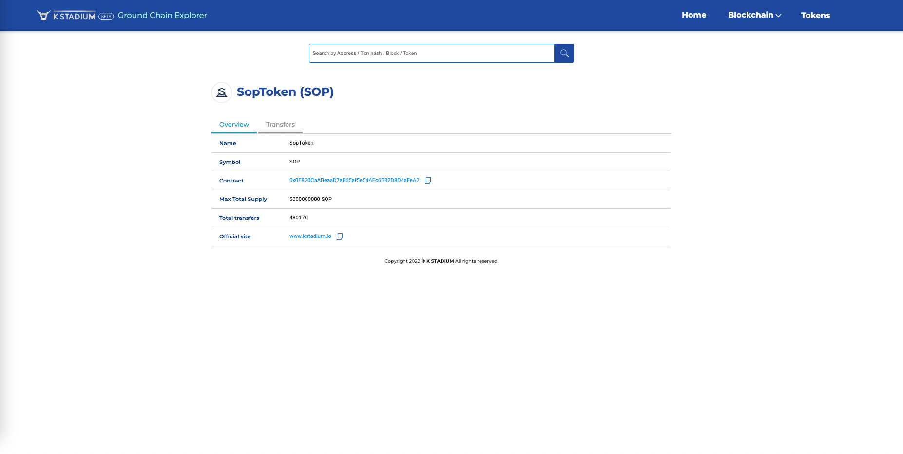Focus the address / txn hash search field
The height and width of the screenshot is (454, 903).
(431, 54)
